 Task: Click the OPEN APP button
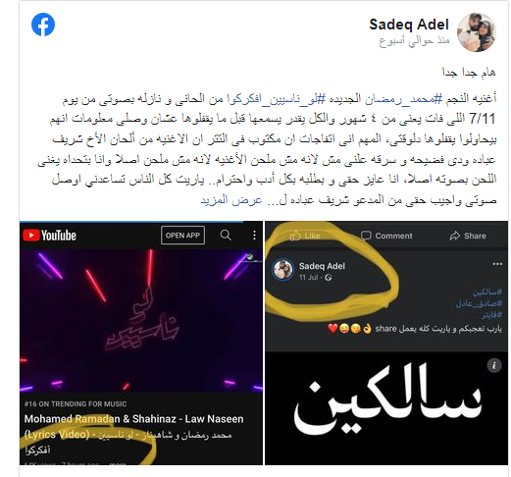click(x=182, y=236)
